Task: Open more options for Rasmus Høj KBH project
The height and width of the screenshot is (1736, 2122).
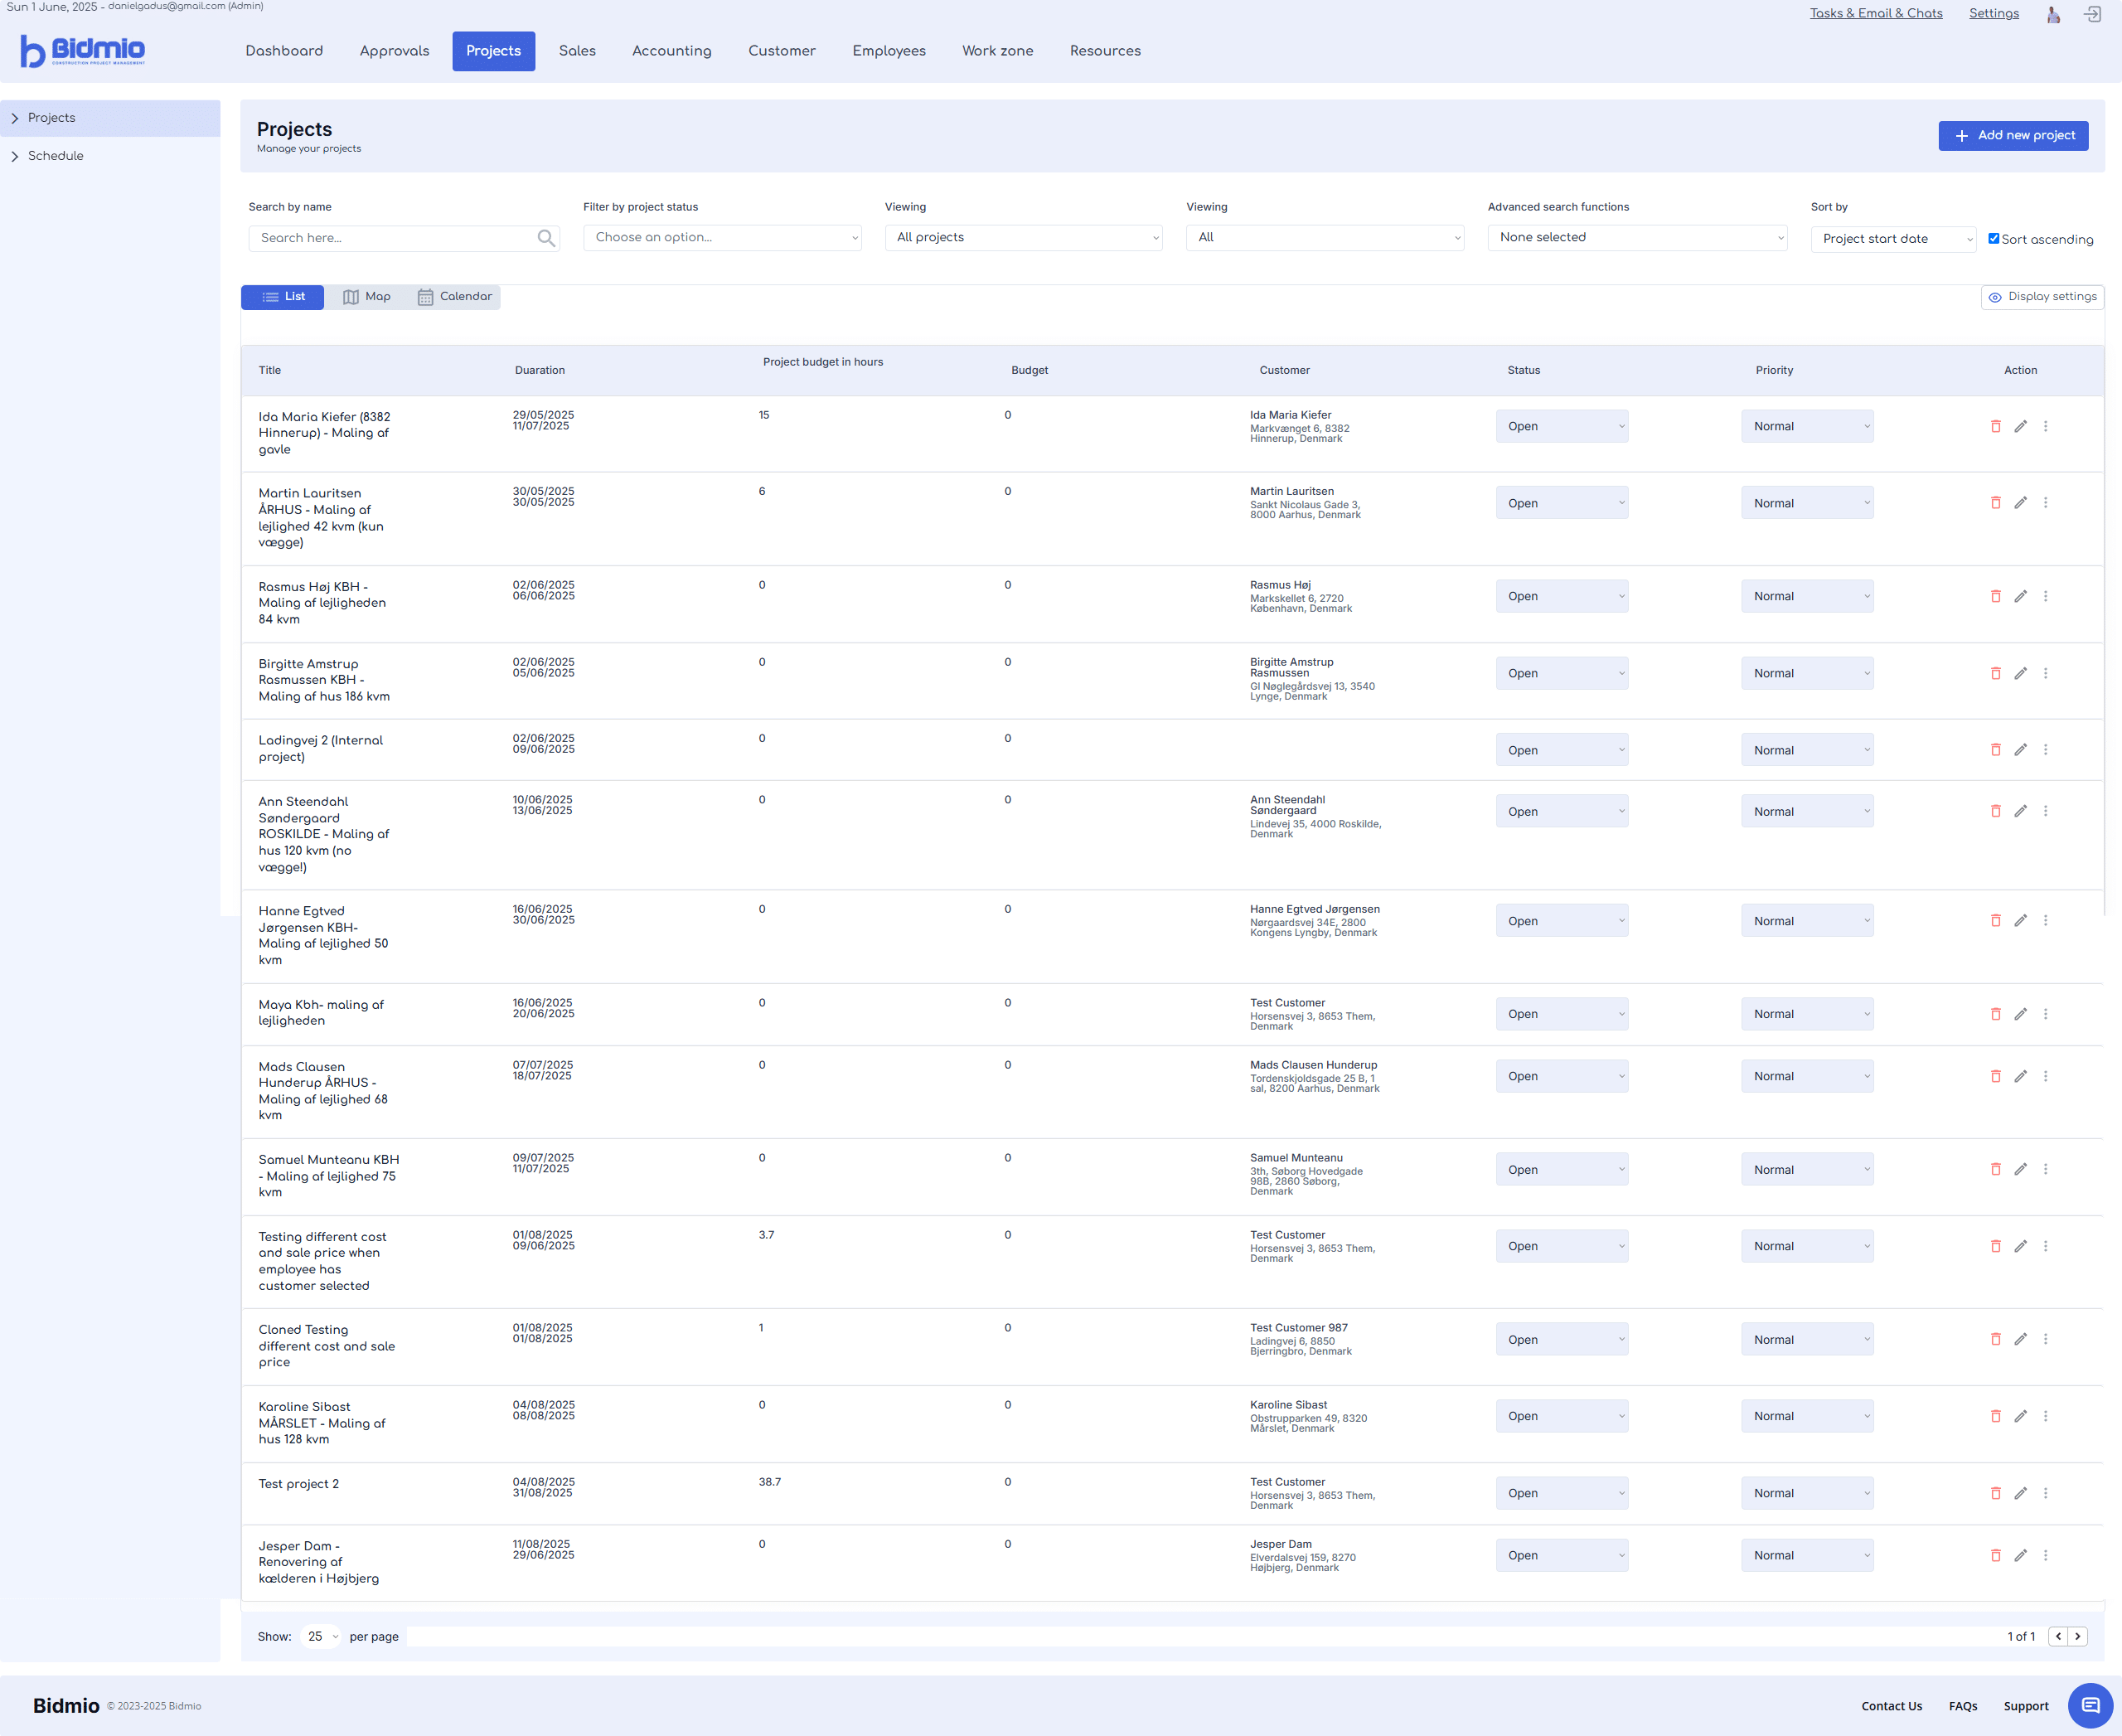Action: coord(2045,596)
